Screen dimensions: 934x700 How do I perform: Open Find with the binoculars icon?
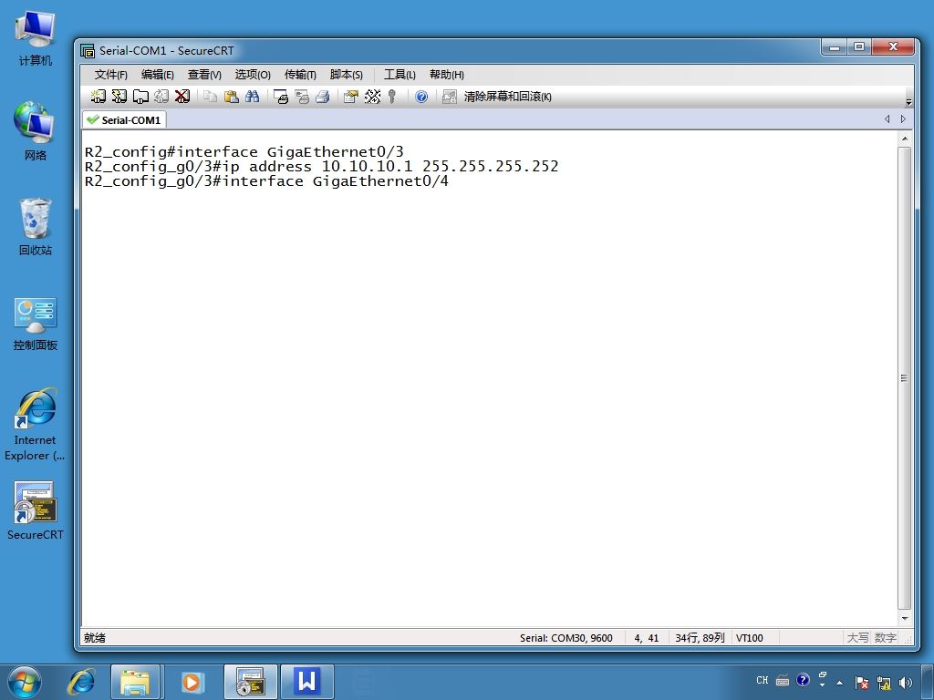(252, 97)
